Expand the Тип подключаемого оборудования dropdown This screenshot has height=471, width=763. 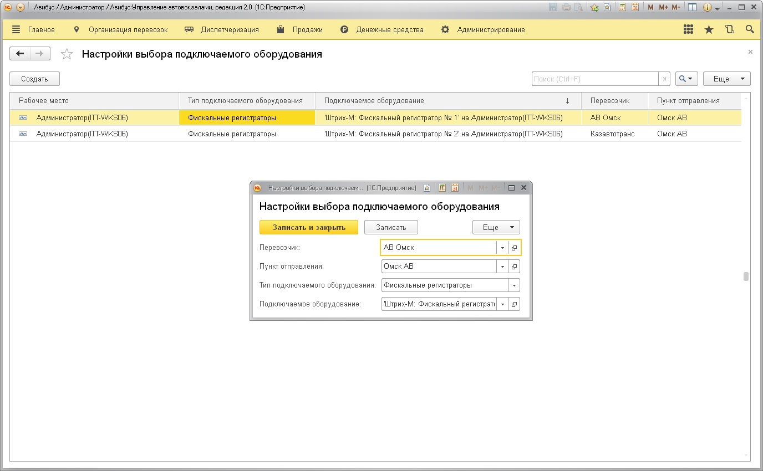point(514,285)
